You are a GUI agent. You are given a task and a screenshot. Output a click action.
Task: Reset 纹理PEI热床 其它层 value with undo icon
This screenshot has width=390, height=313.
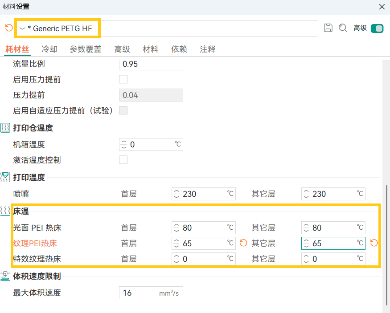click(374, 243)
